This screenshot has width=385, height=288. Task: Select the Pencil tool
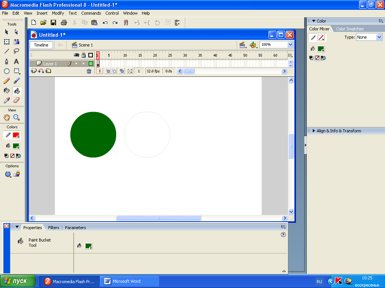coord(7,81)
